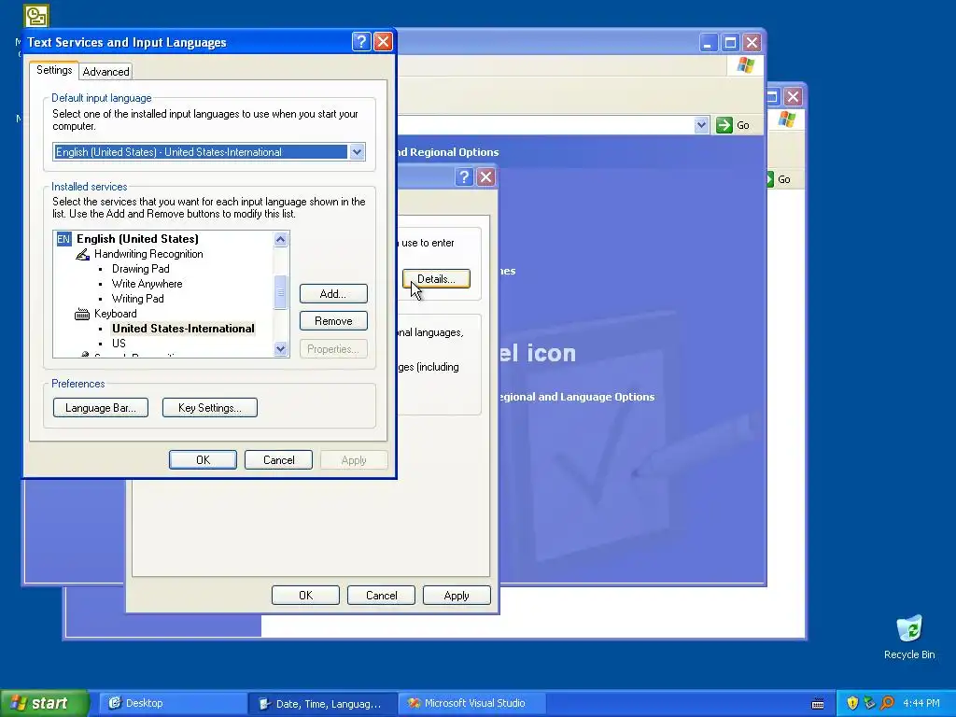Open the address bar dropdown in Control Panel window

pos(701,125)
